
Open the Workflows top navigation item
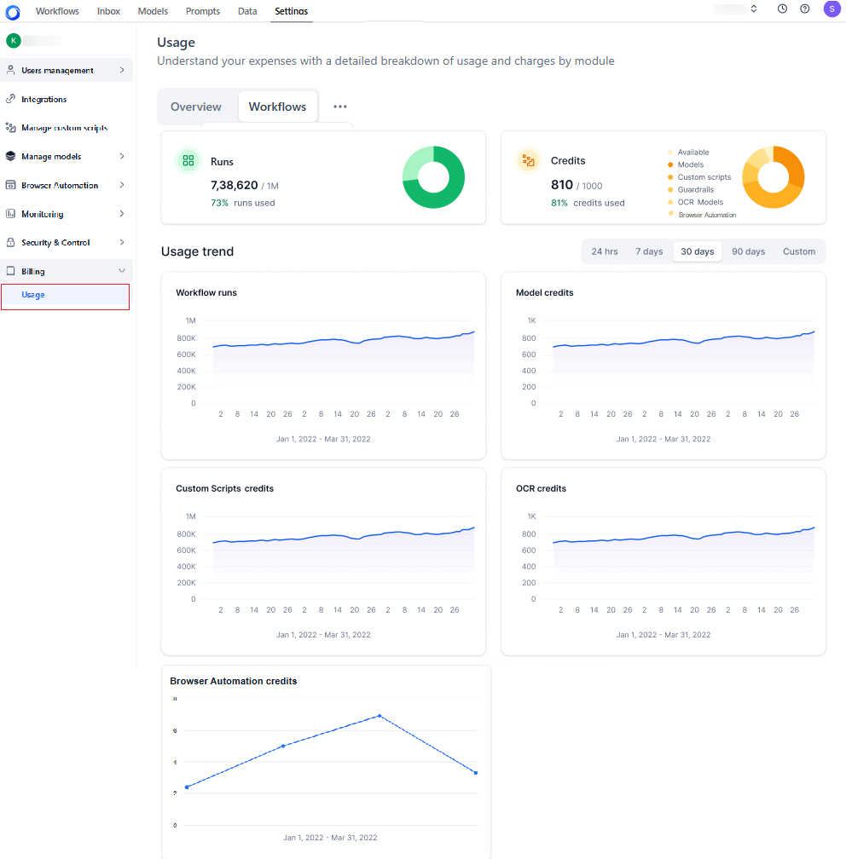pyautogui.click(x=57, y=11)
